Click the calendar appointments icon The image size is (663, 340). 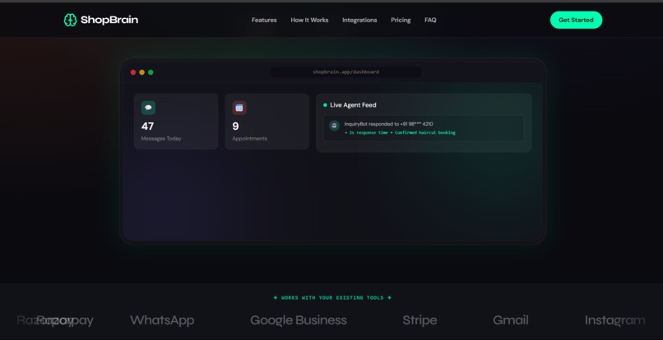tap(239, 108)
